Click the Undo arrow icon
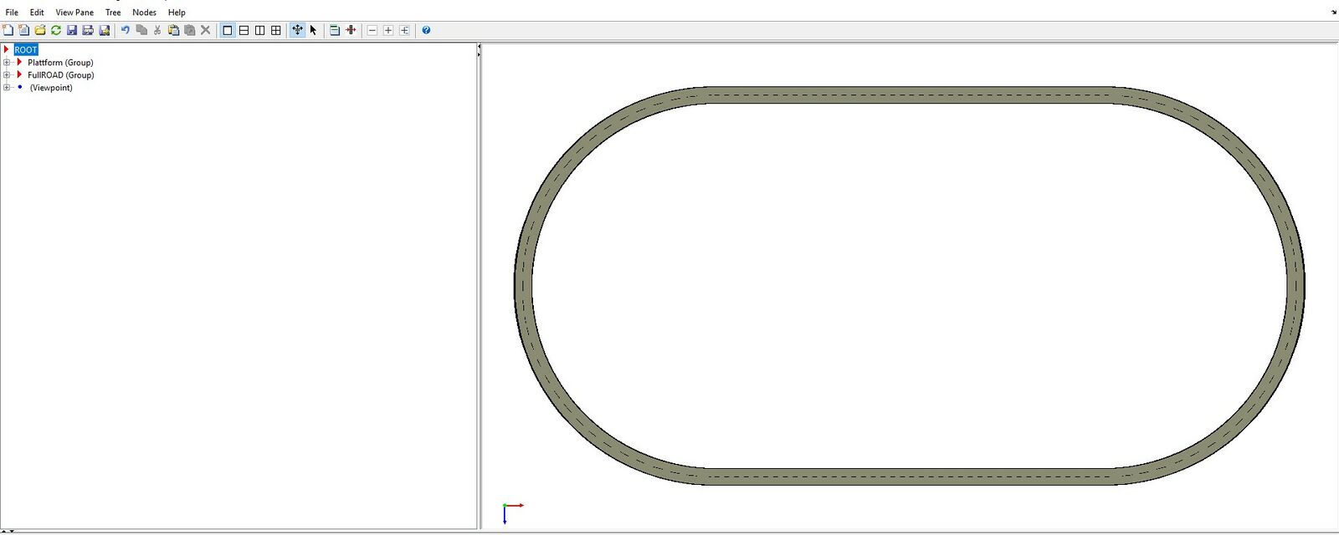The image size is (1339, 535). pyautogui.click(x=126, y=30)
